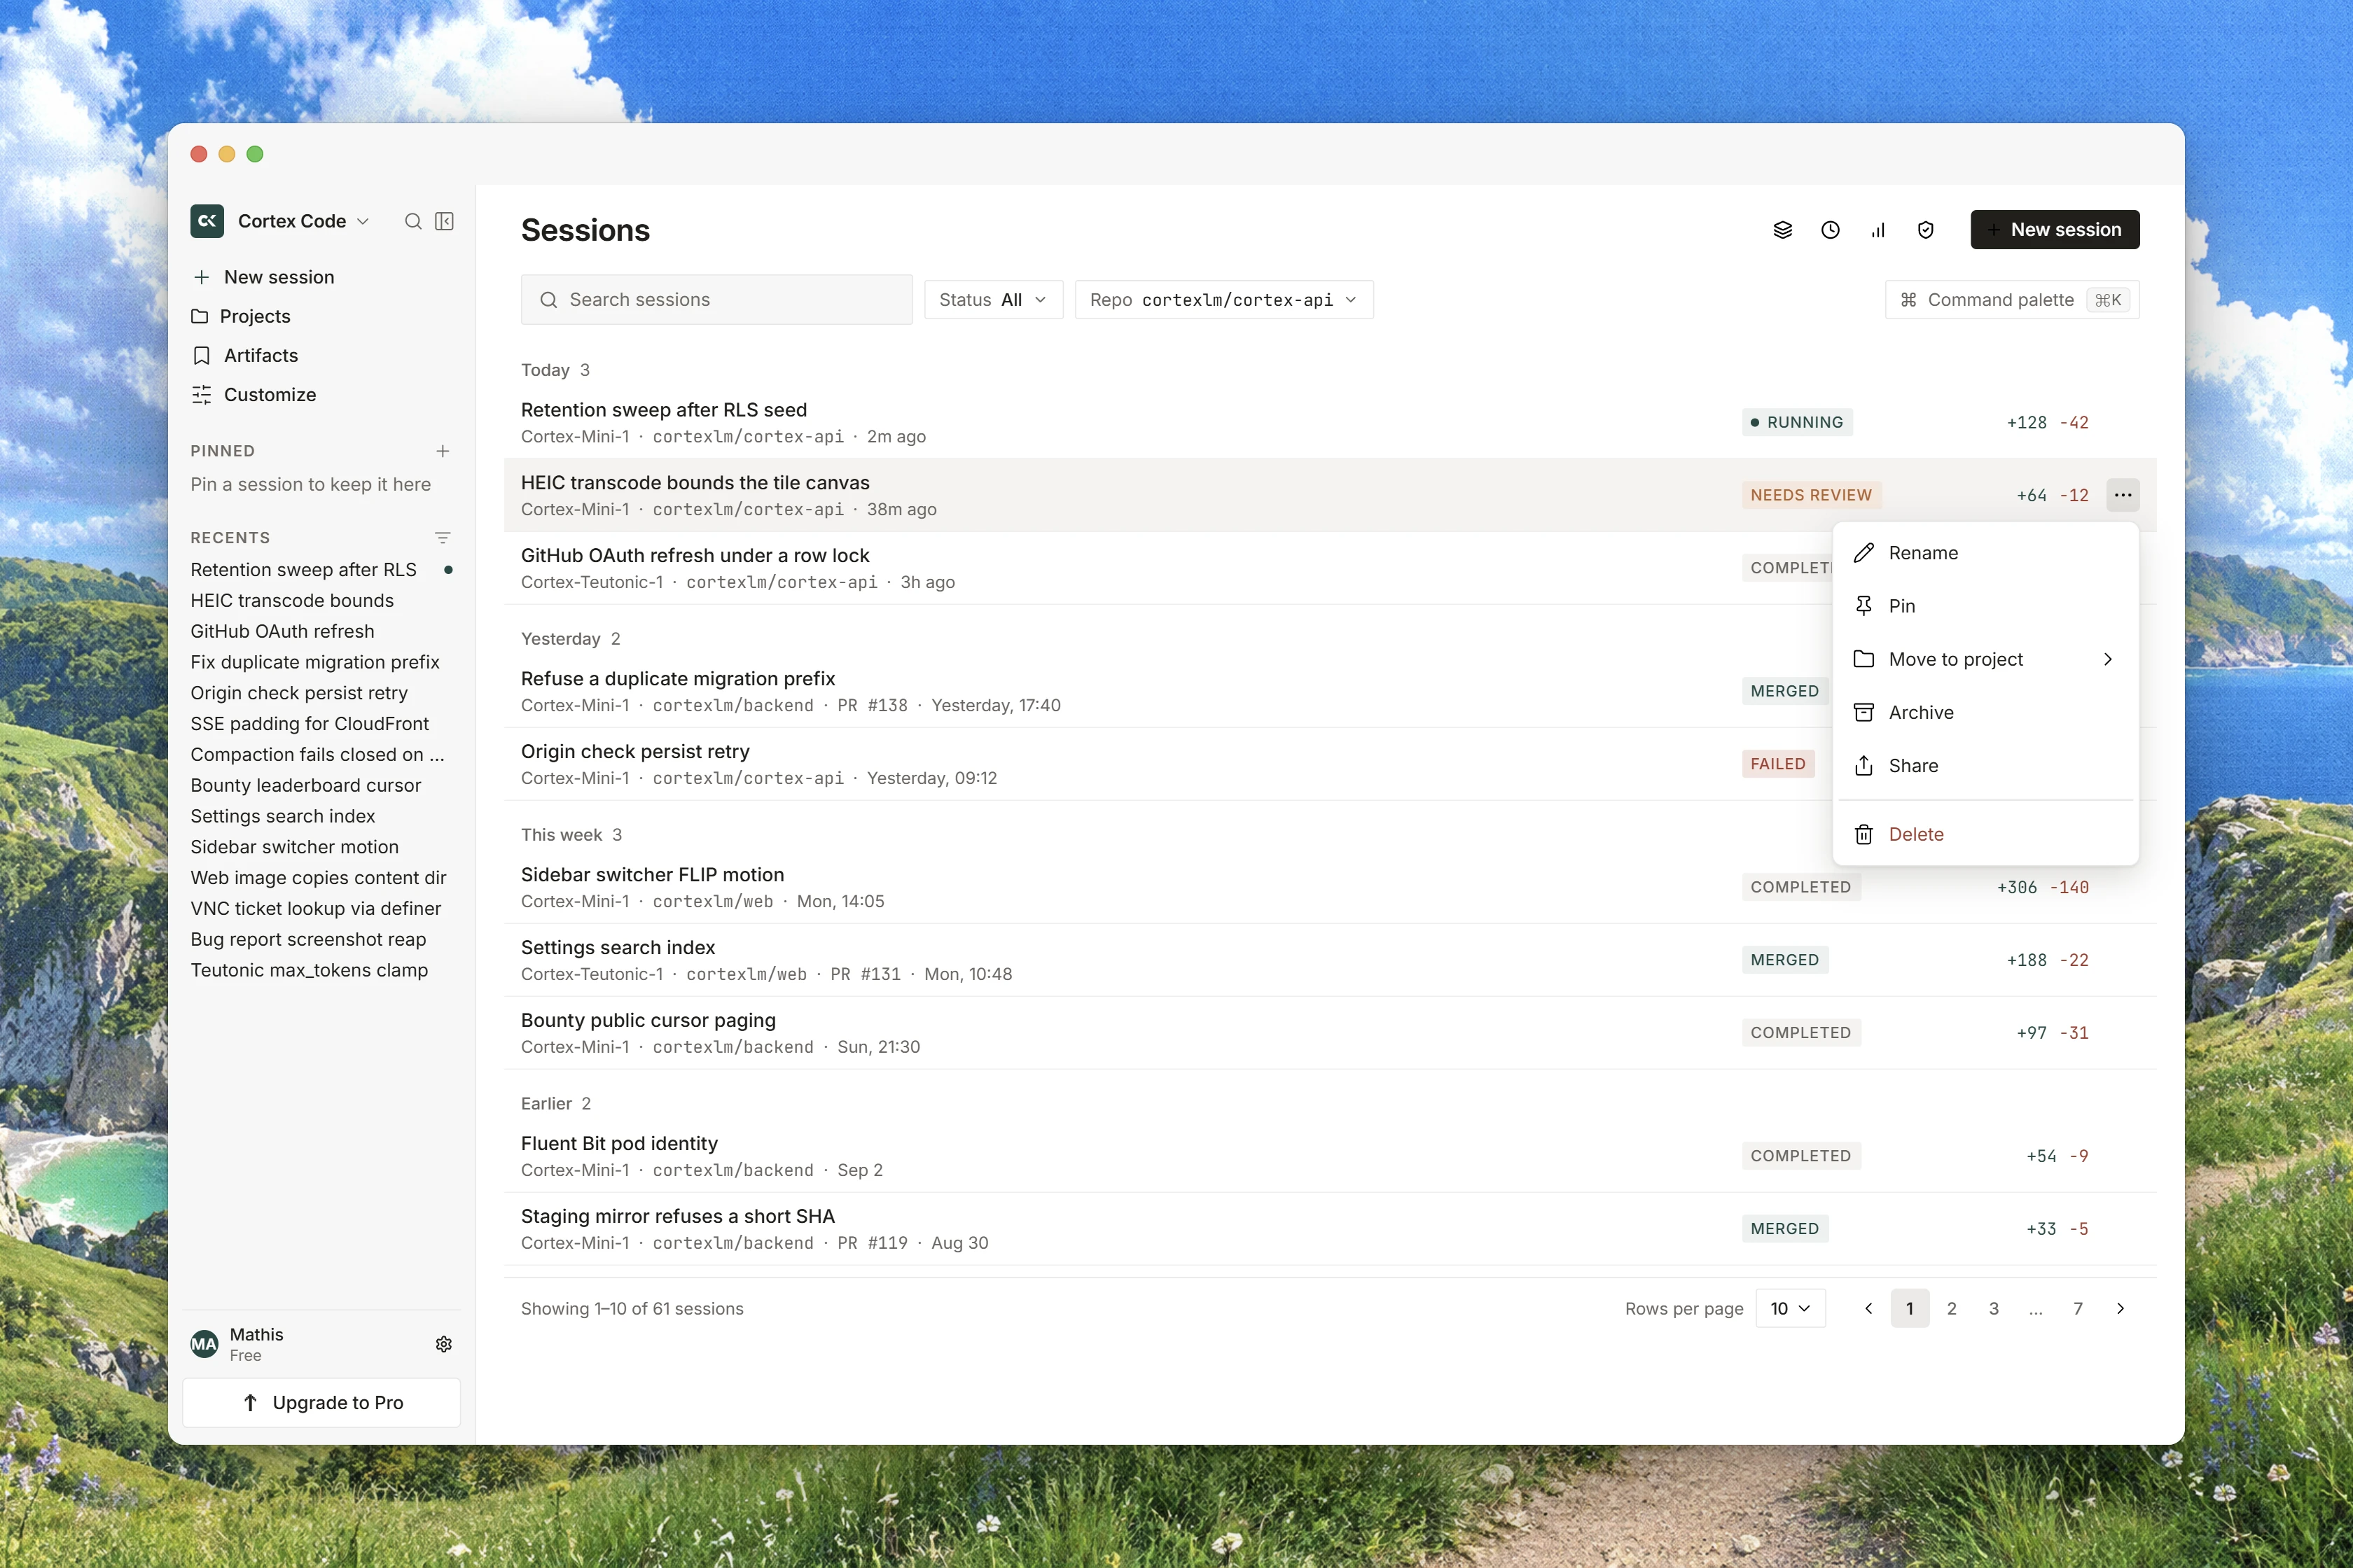Screen dimensions: 2353x1568
Task: Click the plus icon next to PINNED
Action: click(442, 451)
